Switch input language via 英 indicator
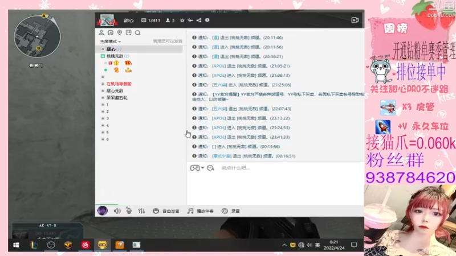This screenshot has height=256, width=456. pos(317,245)
